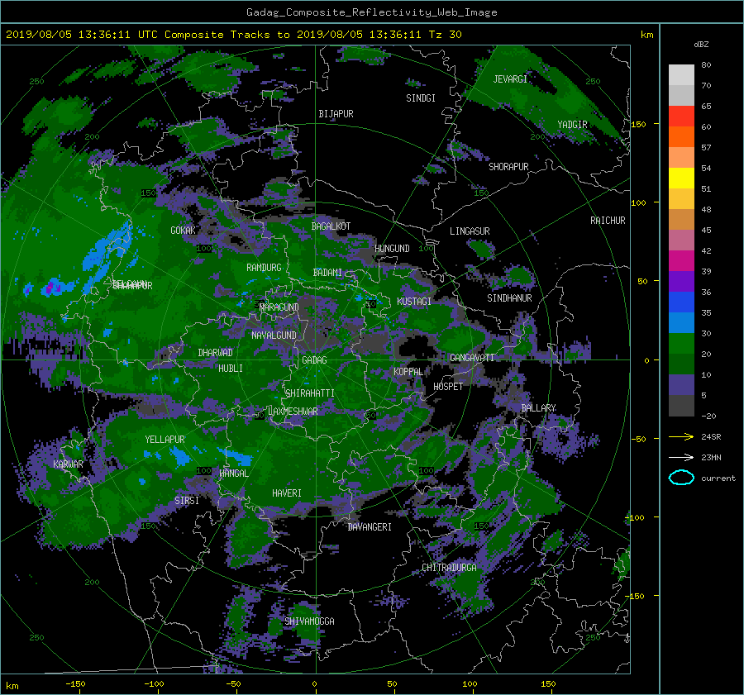Viewport: 744px width, 695px height.
Task: Select the yellow 51-54 dBZ legend swatch
Action: pyautogui.click(x=681, y=178)
